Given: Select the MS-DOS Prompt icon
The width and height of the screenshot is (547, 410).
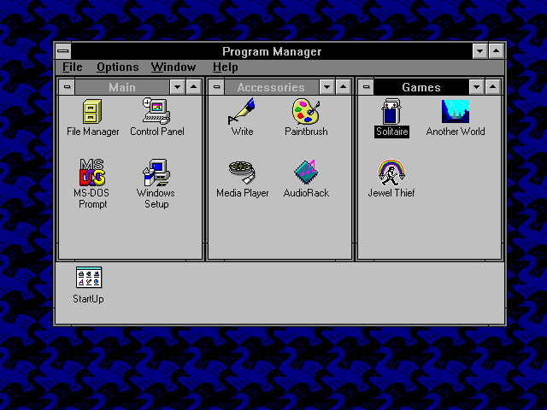Looking at the screenshot, I should coord(92,173).
